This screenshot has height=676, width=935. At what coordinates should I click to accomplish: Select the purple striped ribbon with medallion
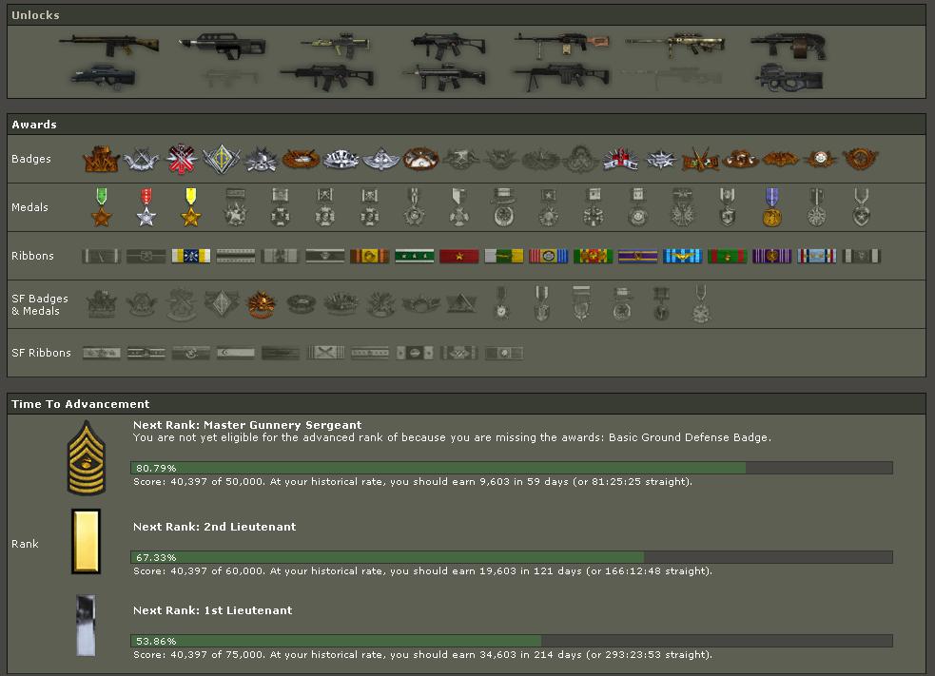click(771, 256)
